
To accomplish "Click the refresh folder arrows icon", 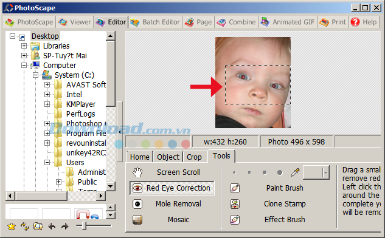I will pyautogui.click(x=25, y=226).
